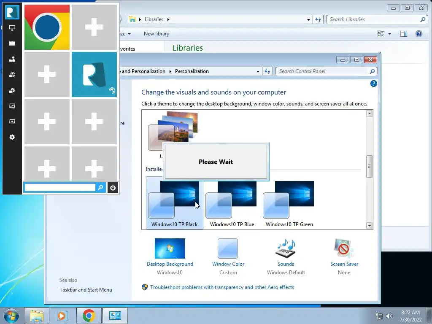Click the magnifier search button in the start panel
432x324 pixels.
point(100,188)
